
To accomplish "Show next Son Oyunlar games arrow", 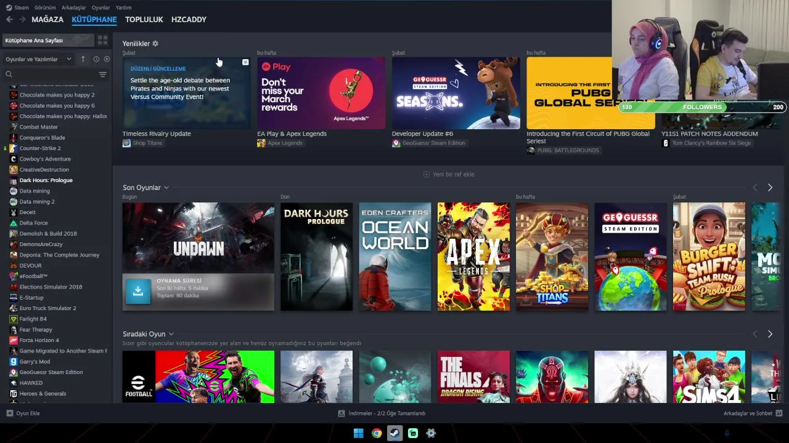I will click(770, 188).
